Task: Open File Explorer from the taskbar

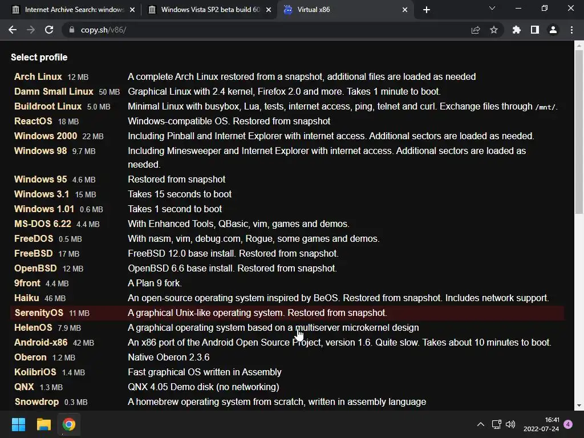Action: click(43, 424)
